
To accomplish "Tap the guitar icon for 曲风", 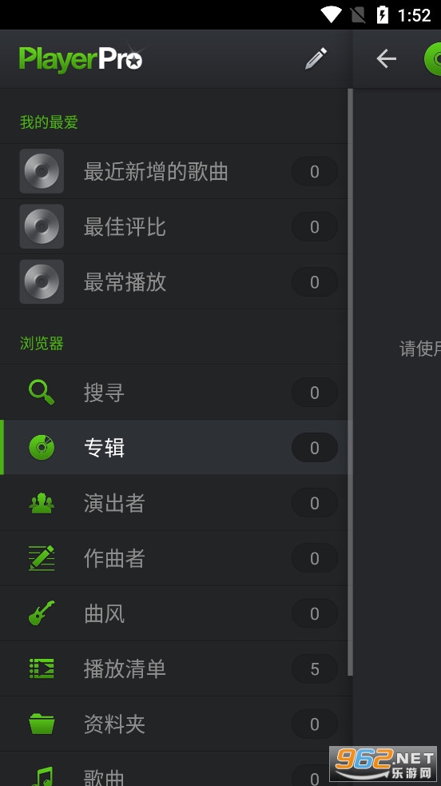I will tap(42, 613).
